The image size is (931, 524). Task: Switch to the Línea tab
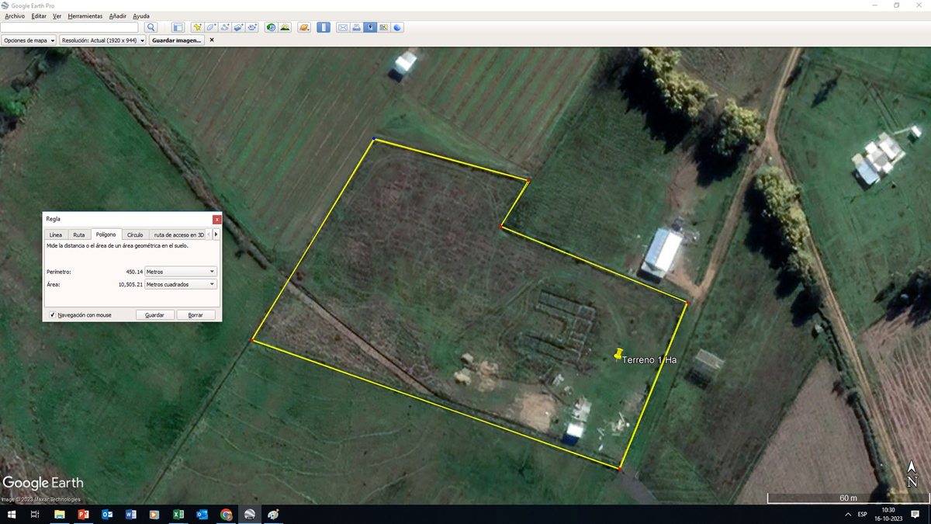(x=55, y=234)
